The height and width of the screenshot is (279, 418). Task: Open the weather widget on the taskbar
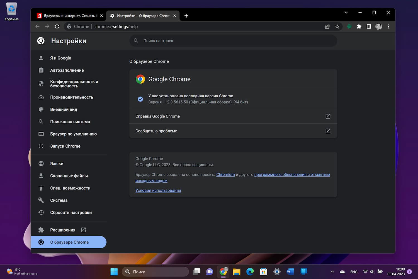22,271
